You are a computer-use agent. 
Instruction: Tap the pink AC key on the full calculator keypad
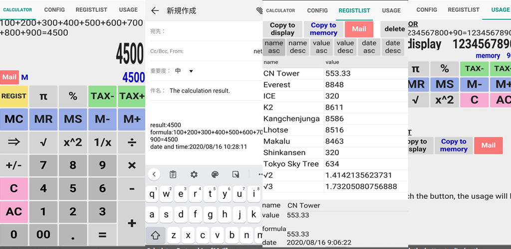click(13, 211)
